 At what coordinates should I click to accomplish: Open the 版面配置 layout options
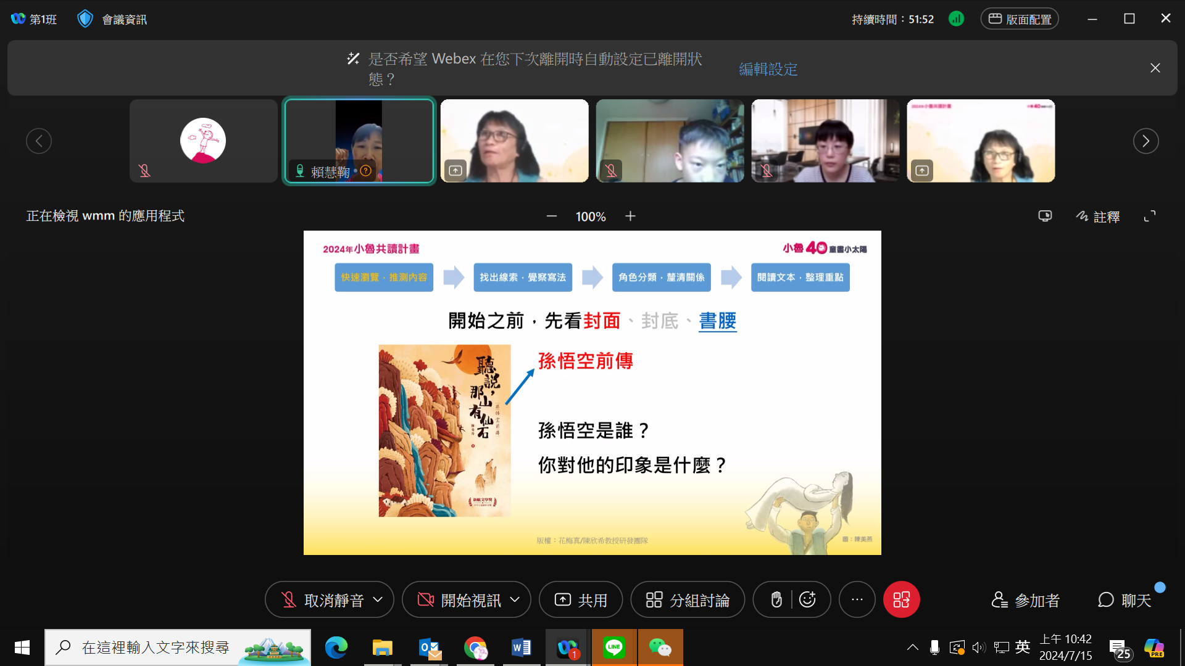(1020, 19)
